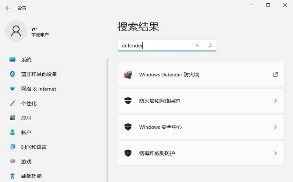
Task: Open the Windows 安全中心 result
Action: point(201,127)
